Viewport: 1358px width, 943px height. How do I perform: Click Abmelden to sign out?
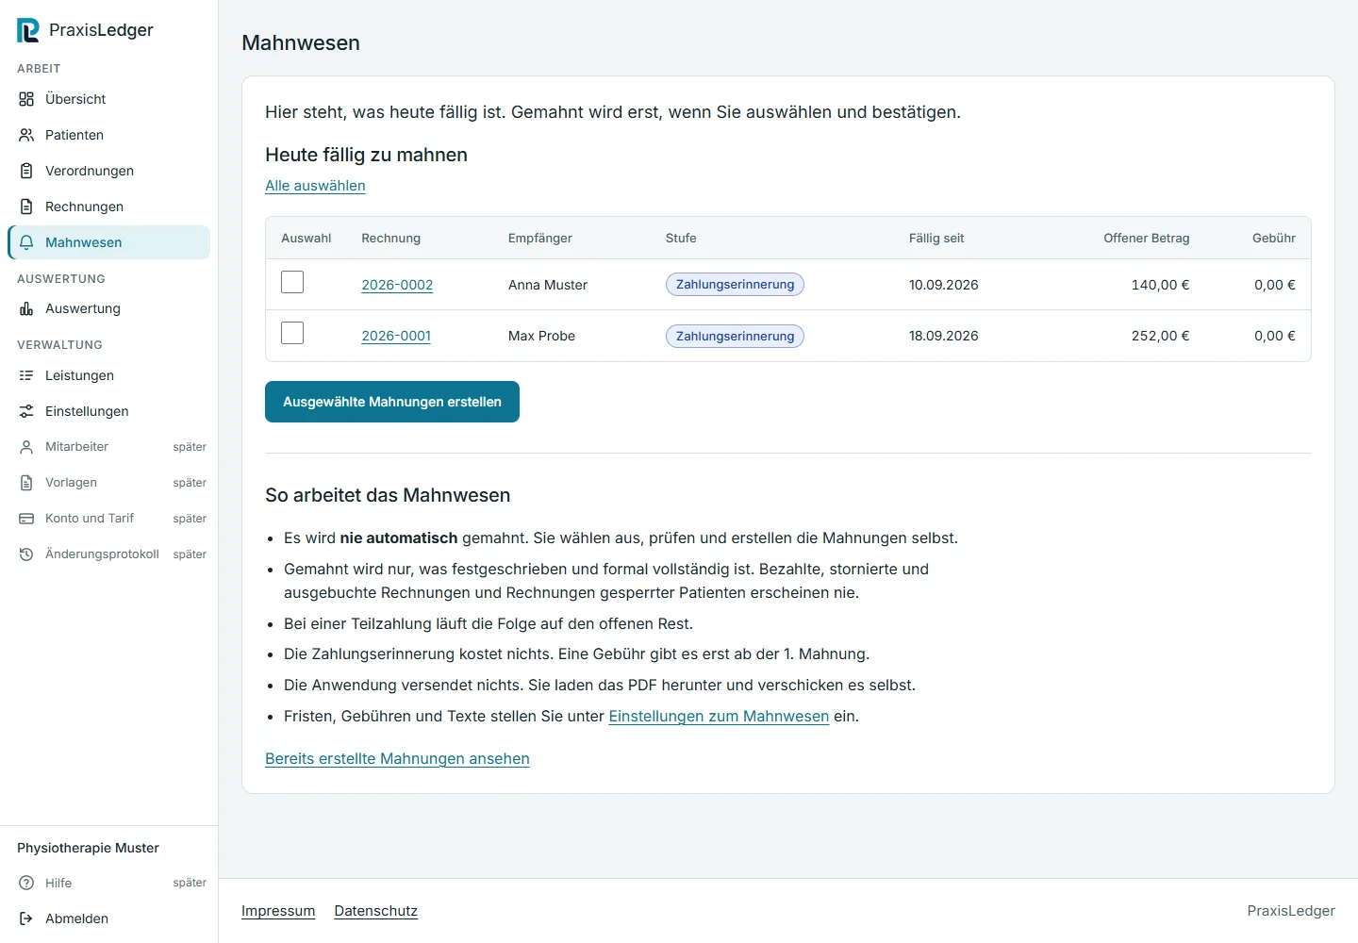click(x=108, y=918)
